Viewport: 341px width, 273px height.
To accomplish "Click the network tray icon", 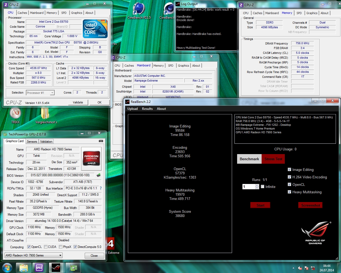I will (x=313, y=268).
